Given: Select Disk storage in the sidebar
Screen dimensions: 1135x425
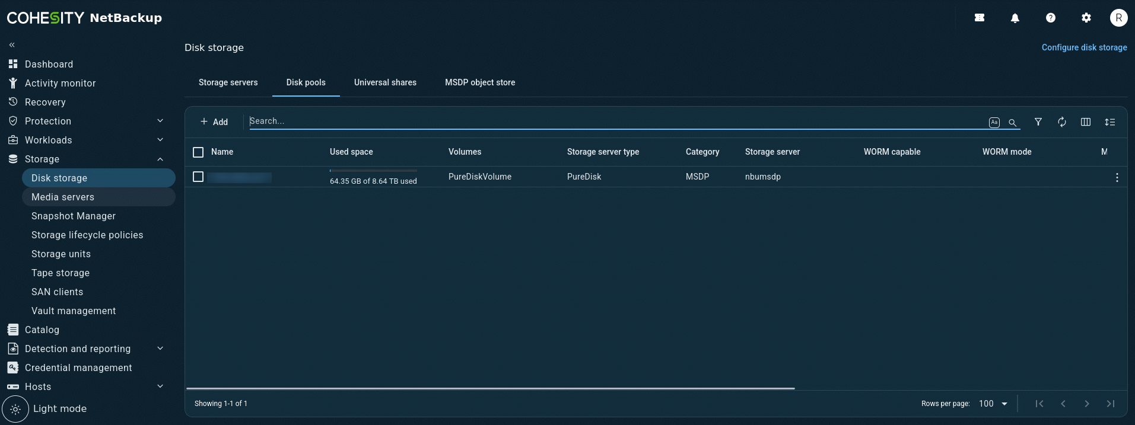Looking at the screenshot, I should (98, 178).
